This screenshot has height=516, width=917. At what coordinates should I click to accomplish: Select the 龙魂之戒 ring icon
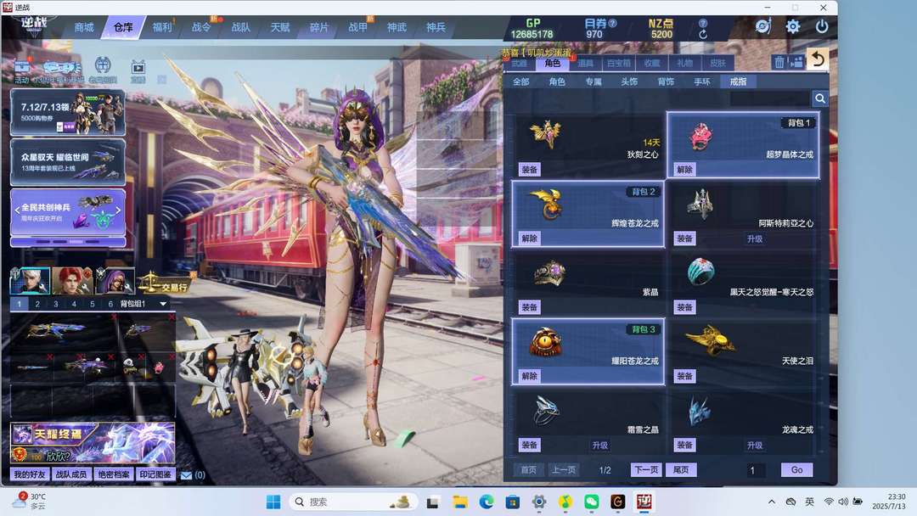(x=700, y=410)
